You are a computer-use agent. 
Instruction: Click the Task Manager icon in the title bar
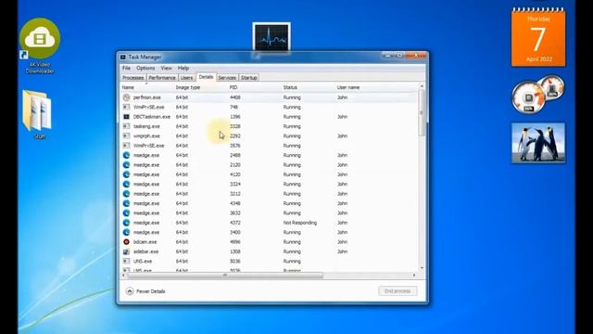[x=123, y=58]
